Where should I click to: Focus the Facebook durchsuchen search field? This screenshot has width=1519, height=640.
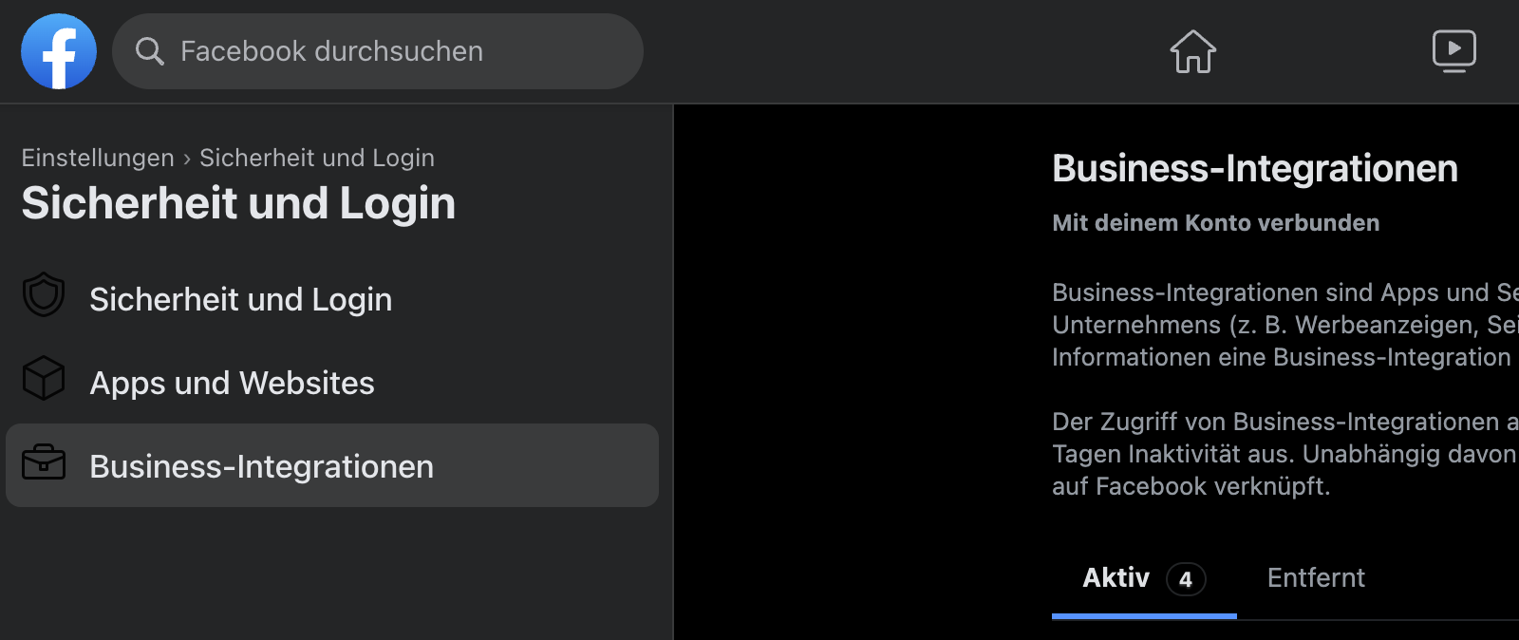378,51
